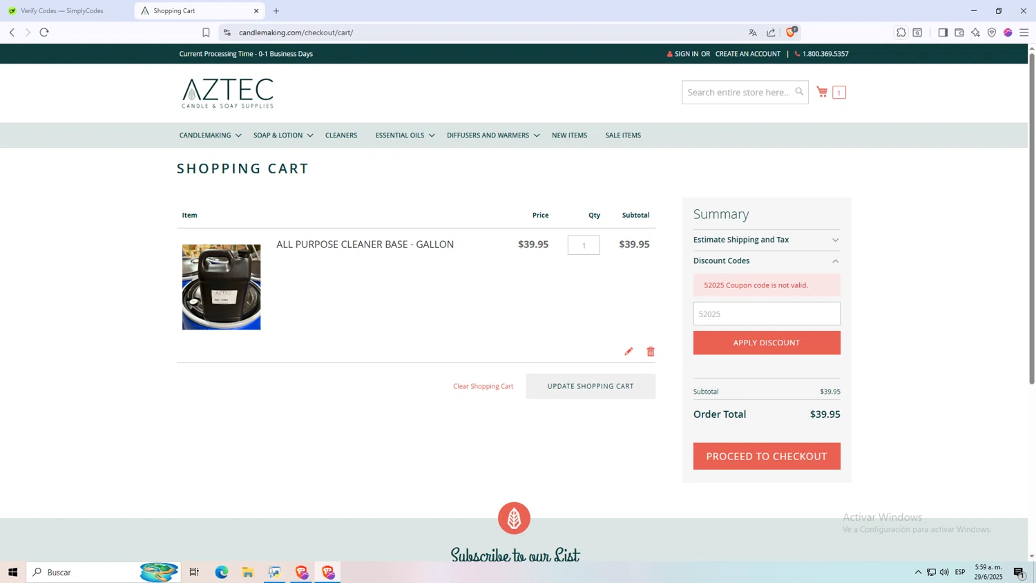Viewport: 1036px width, 583px height.
Task: Click the leaf subscribe emblem icon
Action: point(514,518)
